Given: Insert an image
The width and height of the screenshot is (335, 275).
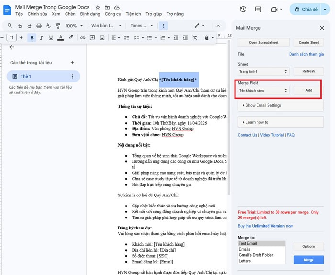Looking at the screenshot, I should coord(102,38).
